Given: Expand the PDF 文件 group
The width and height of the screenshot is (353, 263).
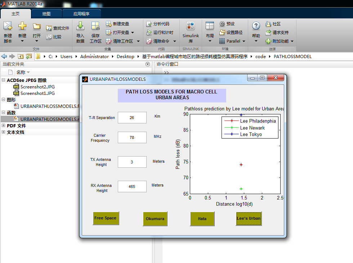Looking at the screenshot, I should 3,126.
